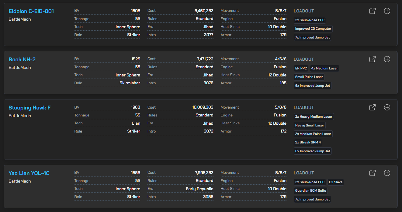Click the Small Pulse Laser loadout tag

click(x=309, y=77)
